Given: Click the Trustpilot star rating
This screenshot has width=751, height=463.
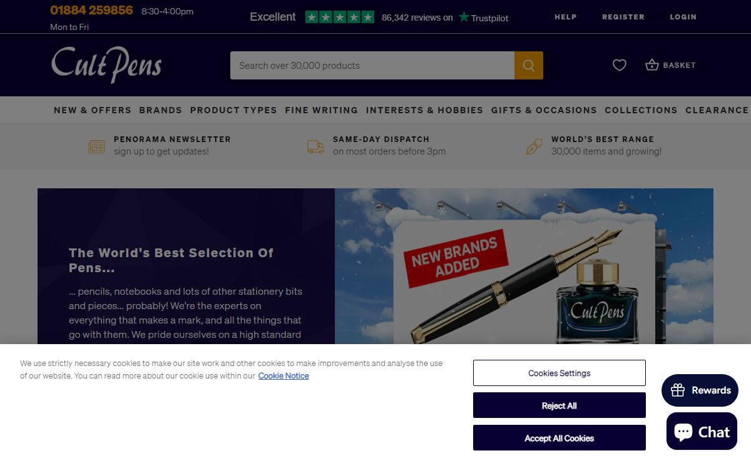Looking at the screenshot, I should click(340, 17).
